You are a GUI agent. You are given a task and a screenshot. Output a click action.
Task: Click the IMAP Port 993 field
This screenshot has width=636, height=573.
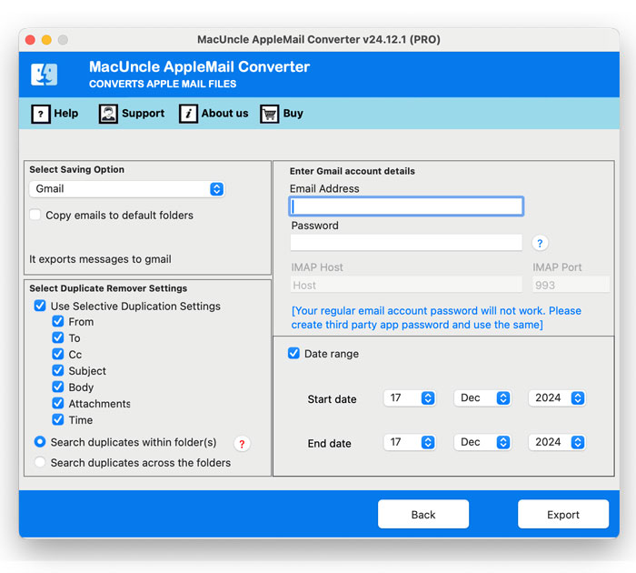571,285
